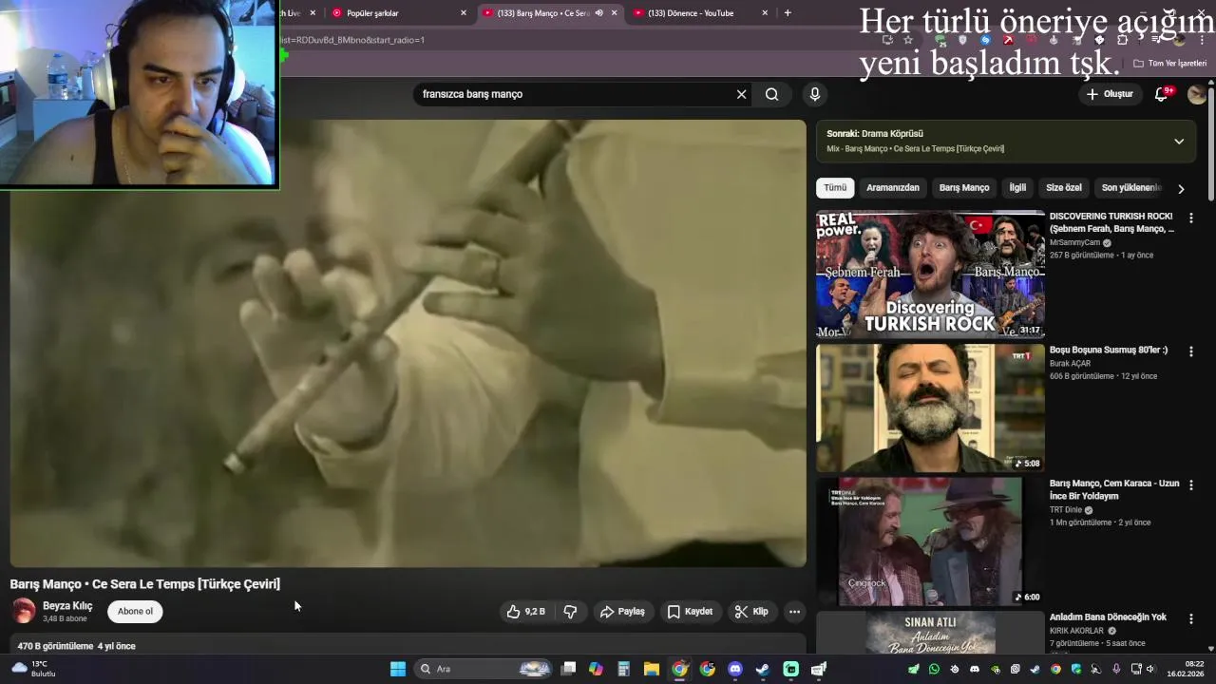Select the Barış Manço filter chip
Viewport: 1216px width, 684px height.
coord(964,188)
